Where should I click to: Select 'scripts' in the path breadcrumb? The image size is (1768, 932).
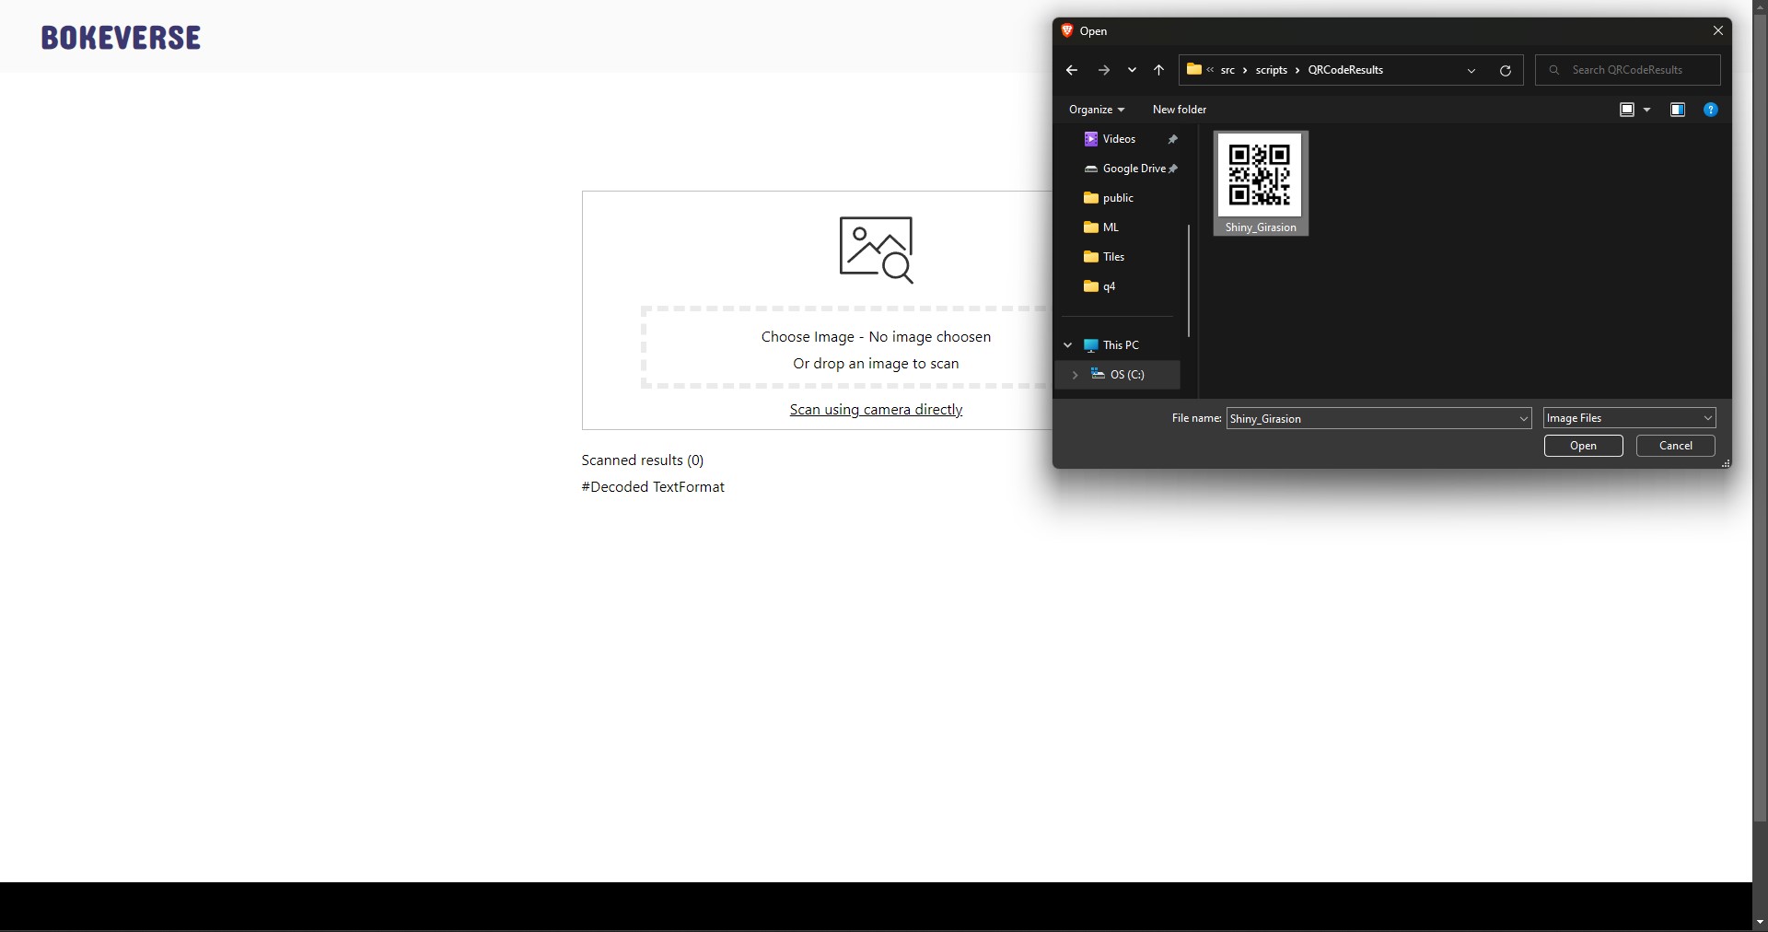1272,70
